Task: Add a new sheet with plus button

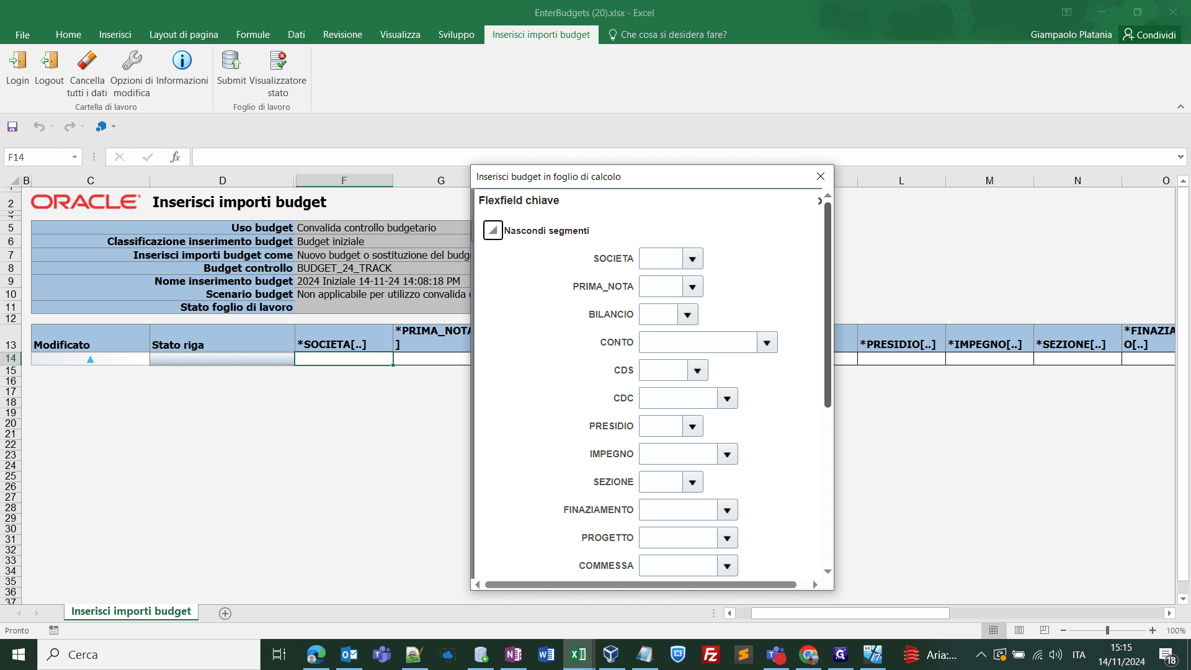Action: coord(225,614)
